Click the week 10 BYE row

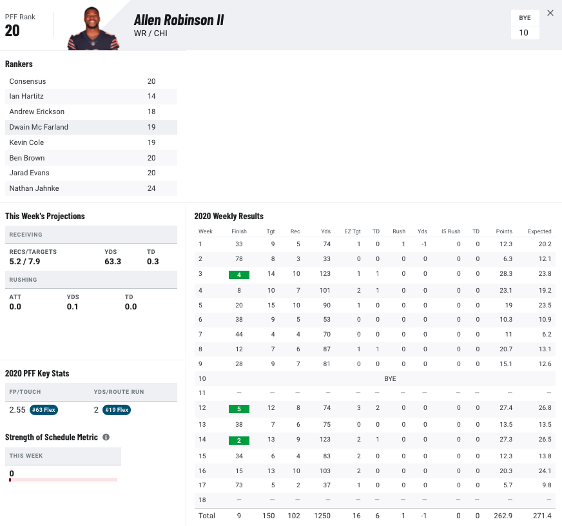375,378
